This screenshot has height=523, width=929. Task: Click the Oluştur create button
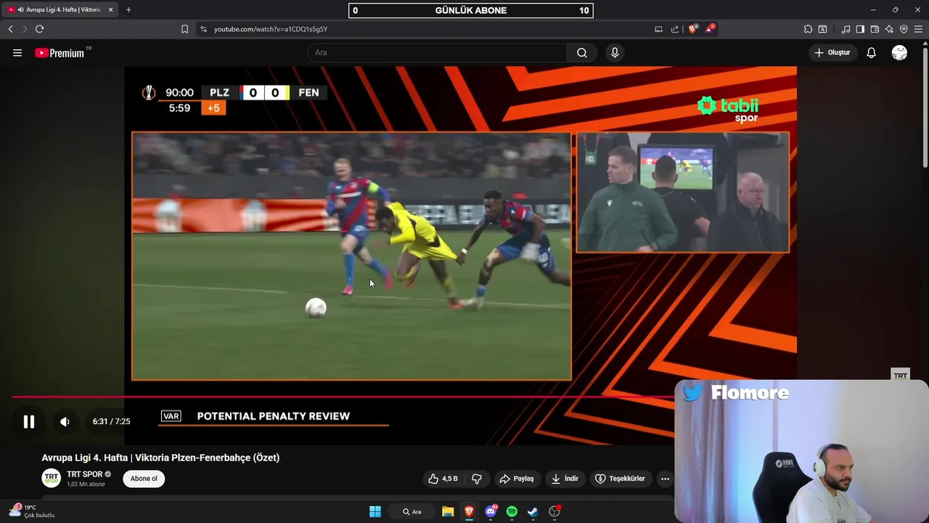pyautogui.click(x=832, y=52)
